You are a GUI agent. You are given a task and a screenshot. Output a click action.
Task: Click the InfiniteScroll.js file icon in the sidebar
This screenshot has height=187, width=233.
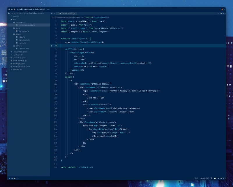coord(16,25)
